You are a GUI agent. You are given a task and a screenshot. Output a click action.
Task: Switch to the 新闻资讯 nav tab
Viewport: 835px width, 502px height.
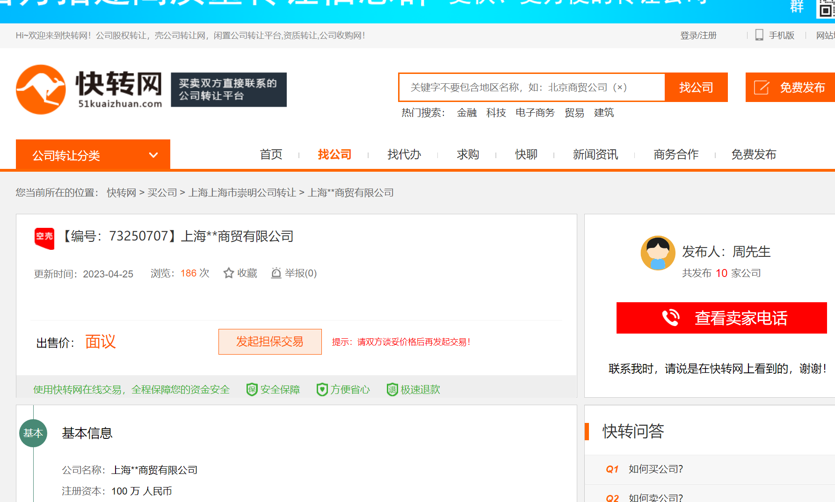coord(595,154)
